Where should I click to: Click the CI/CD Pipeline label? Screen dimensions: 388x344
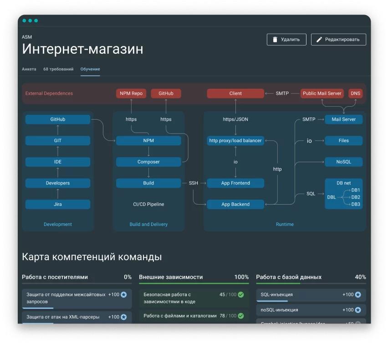pos(148,204)
